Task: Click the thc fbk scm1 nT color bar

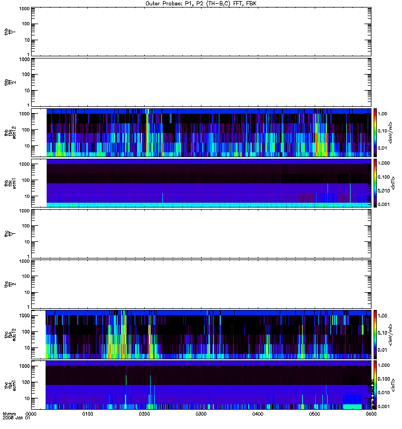Action: point(375,385)
